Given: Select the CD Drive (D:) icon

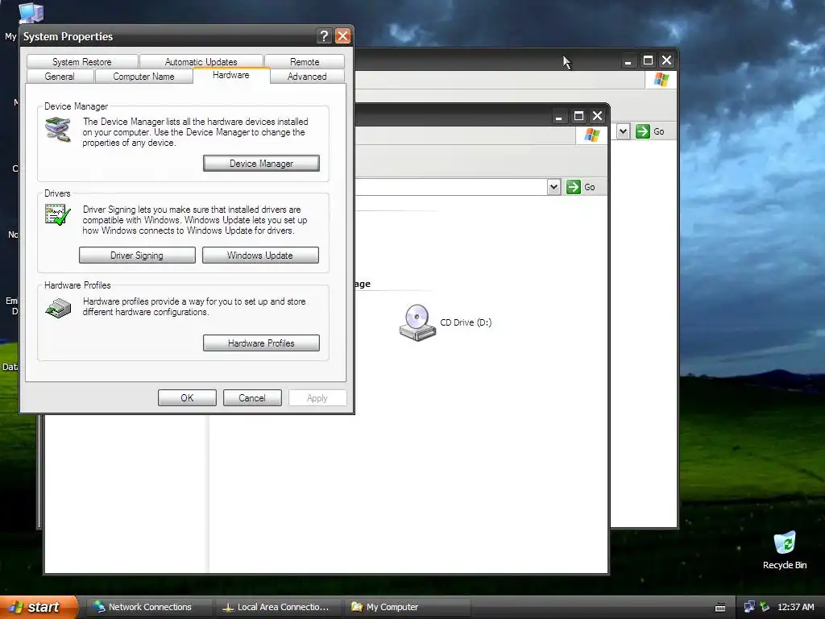Looking at the screenshot, I should point(417,322).
